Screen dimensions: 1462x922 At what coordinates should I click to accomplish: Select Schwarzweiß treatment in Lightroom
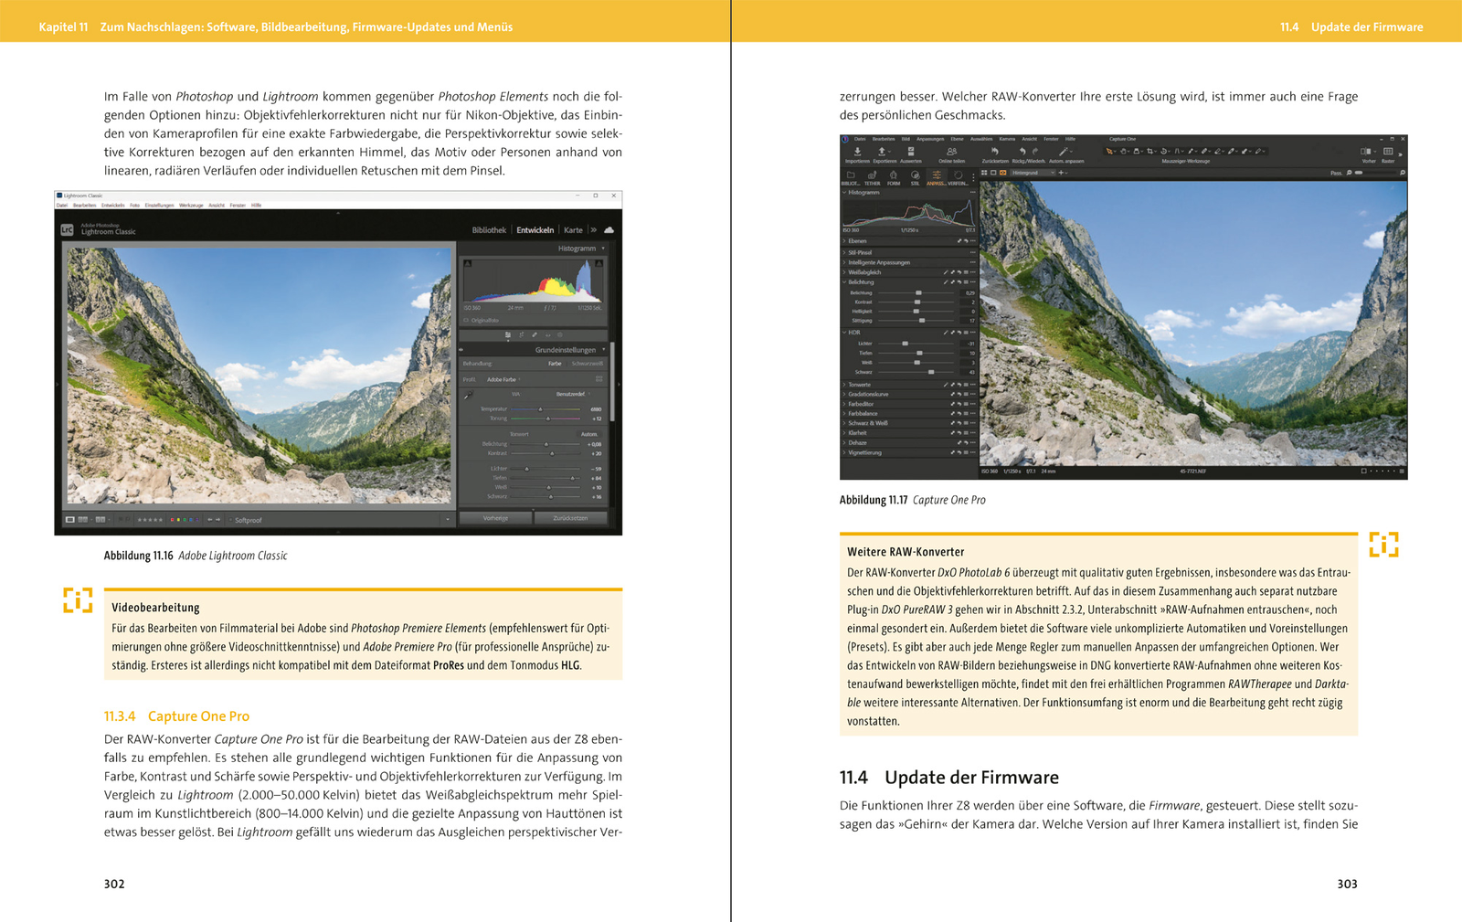point(587,364)
